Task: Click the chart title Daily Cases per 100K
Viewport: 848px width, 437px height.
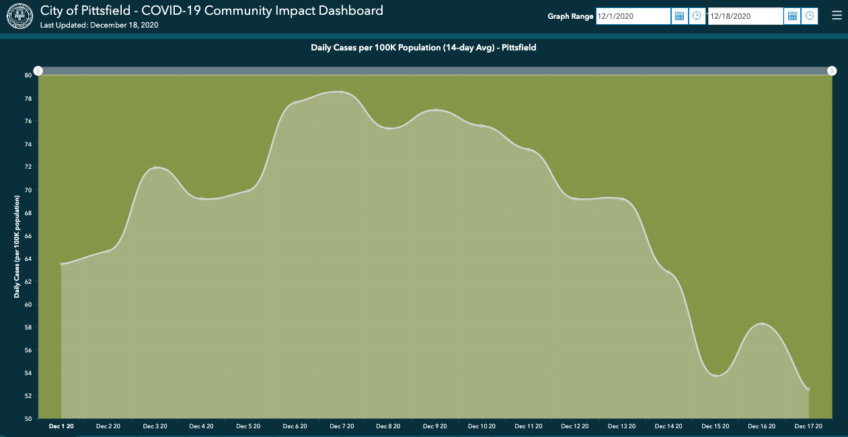Action: click(423, 48)
